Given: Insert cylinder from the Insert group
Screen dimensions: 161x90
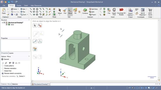Looking at the screenshot, I should pos(104,9).
